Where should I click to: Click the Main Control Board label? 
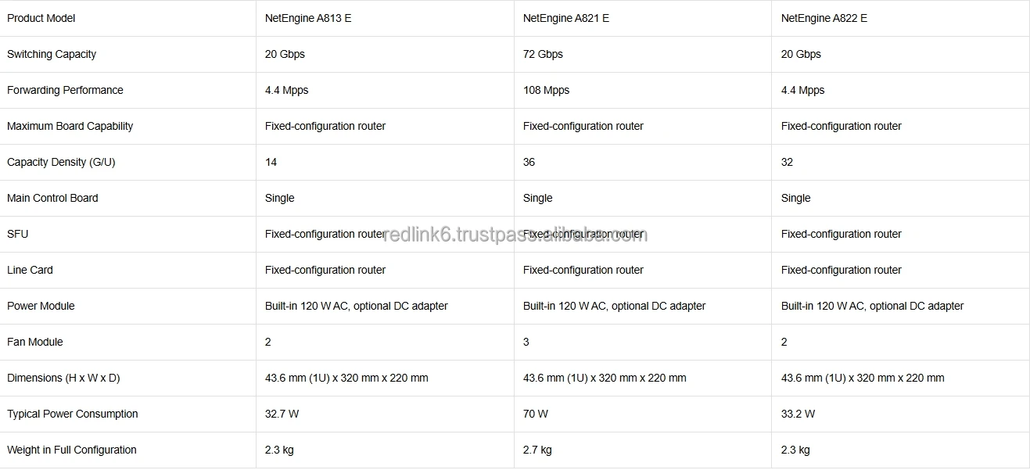pos(52,198)
